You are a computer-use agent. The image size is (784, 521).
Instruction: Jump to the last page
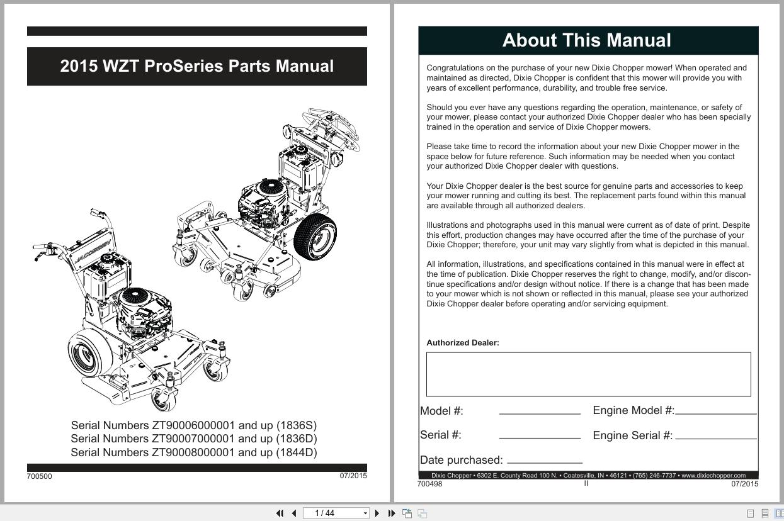[392, 513]
